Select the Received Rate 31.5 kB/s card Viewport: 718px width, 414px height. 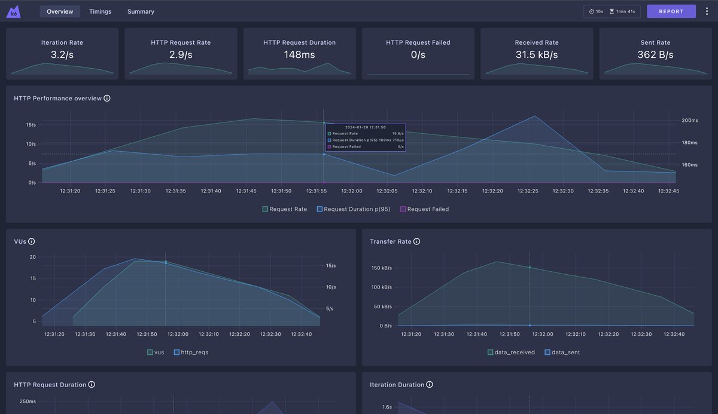(537, 54)
